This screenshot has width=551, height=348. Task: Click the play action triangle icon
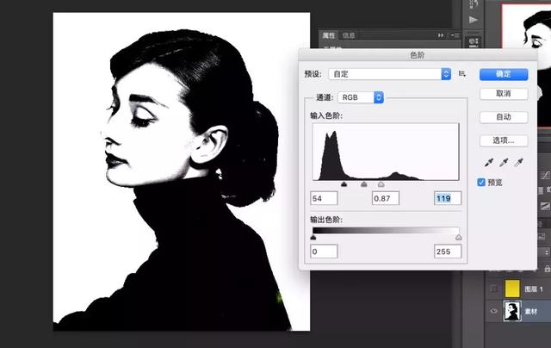474,20
